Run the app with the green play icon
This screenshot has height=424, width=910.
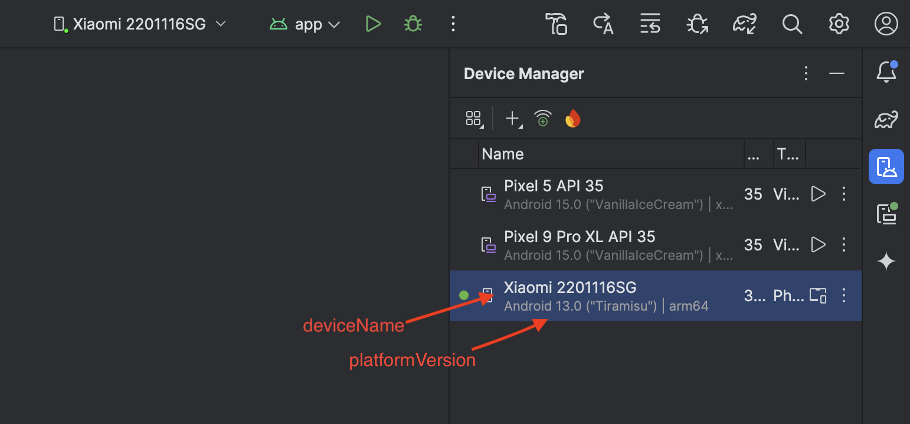point(372,24)
